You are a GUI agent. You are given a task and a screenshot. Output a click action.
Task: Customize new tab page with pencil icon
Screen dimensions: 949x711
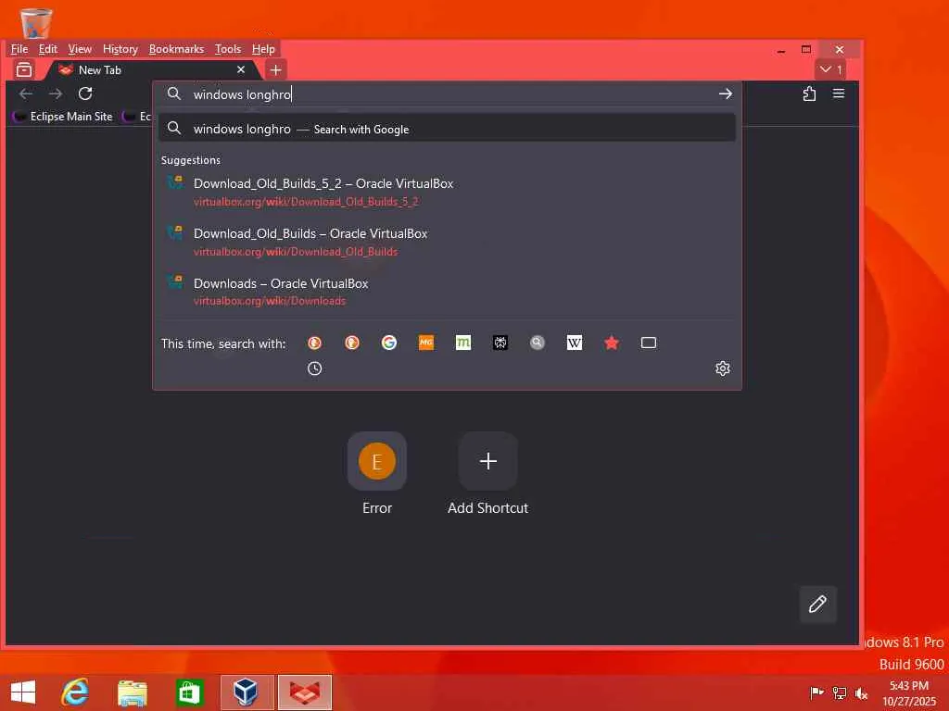(817, 604)
